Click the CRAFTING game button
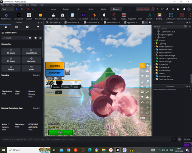Screen dimensions: 192x153 [55, 66]
